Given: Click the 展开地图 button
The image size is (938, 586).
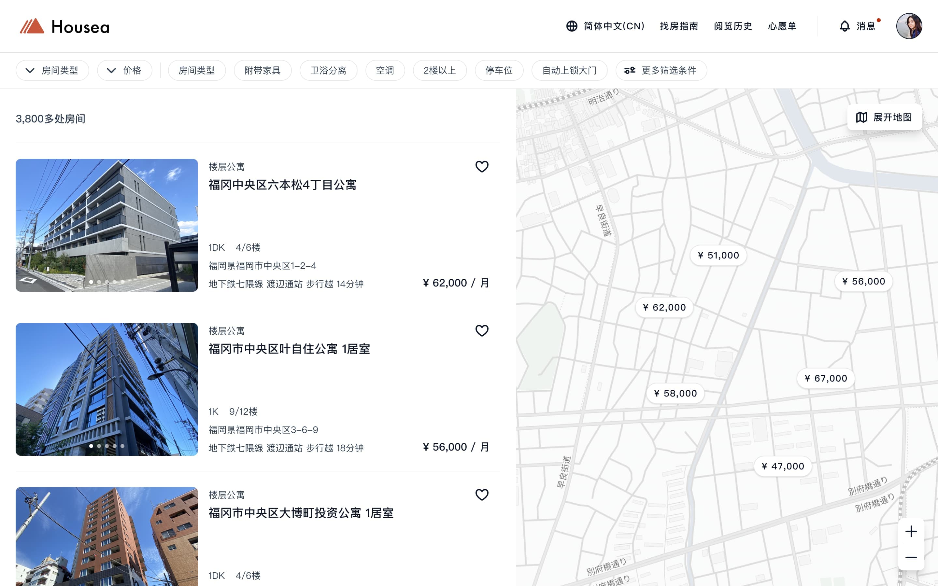Looking at the screenshot, I should pyautogui.click(x=885, y=117).
